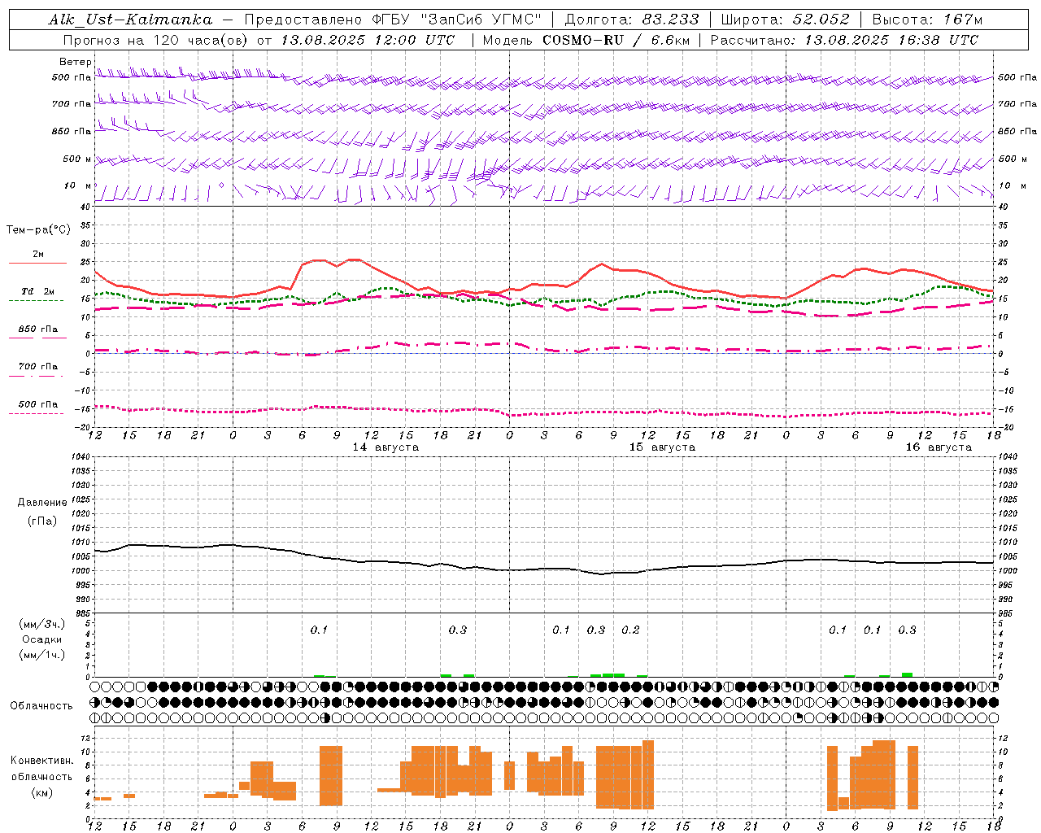Click the Высота: 167м value
The width and height of the screenshot is (1041, 833).
927,20
